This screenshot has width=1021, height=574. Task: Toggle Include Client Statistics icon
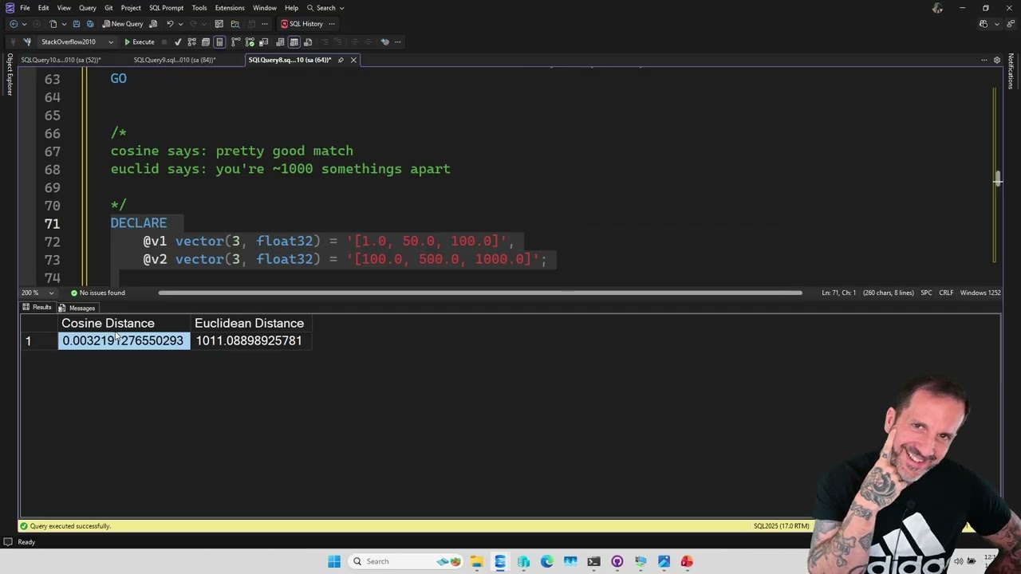(x=263, y=41)
